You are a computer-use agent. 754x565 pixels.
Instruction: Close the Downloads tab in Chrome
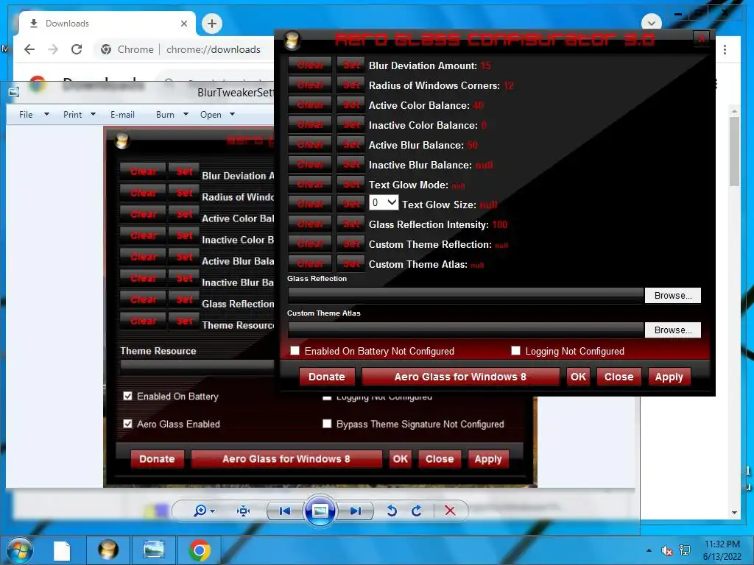[x=183, y=24]
